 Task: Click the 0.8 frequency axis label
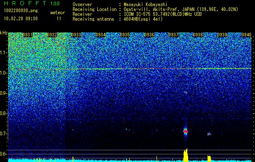point(3,113)
